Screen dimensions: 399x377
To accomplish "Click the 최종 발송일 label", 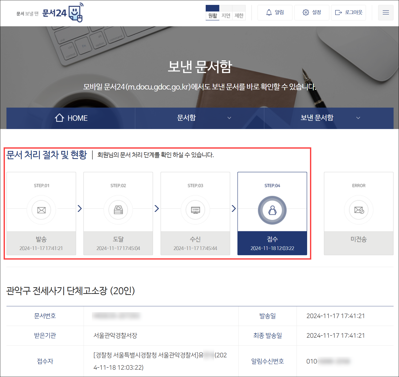I will tap(268, 335).
